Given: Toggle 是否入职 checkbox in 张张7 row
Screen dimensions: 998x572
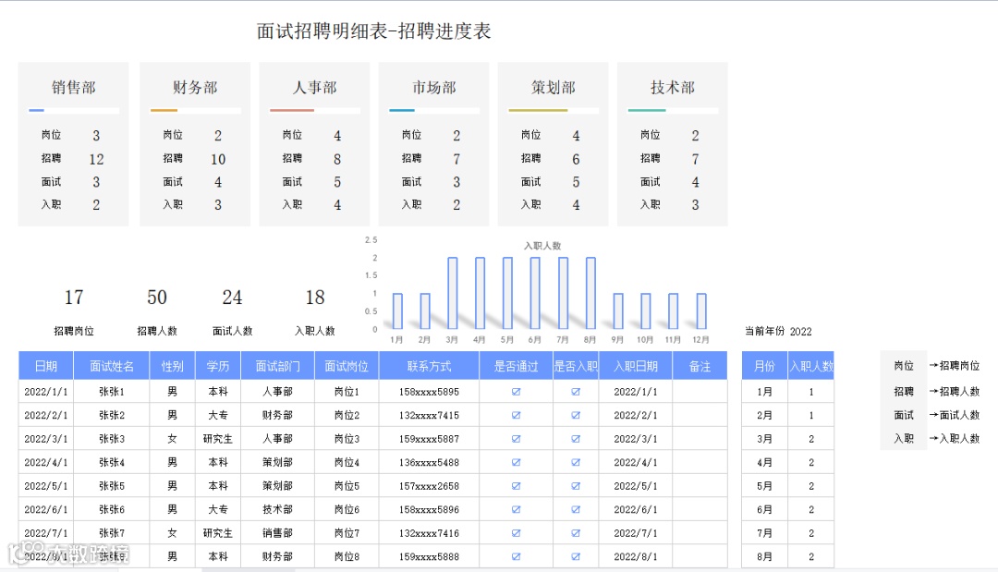Looking at the screenshot, I should point(576,533).
